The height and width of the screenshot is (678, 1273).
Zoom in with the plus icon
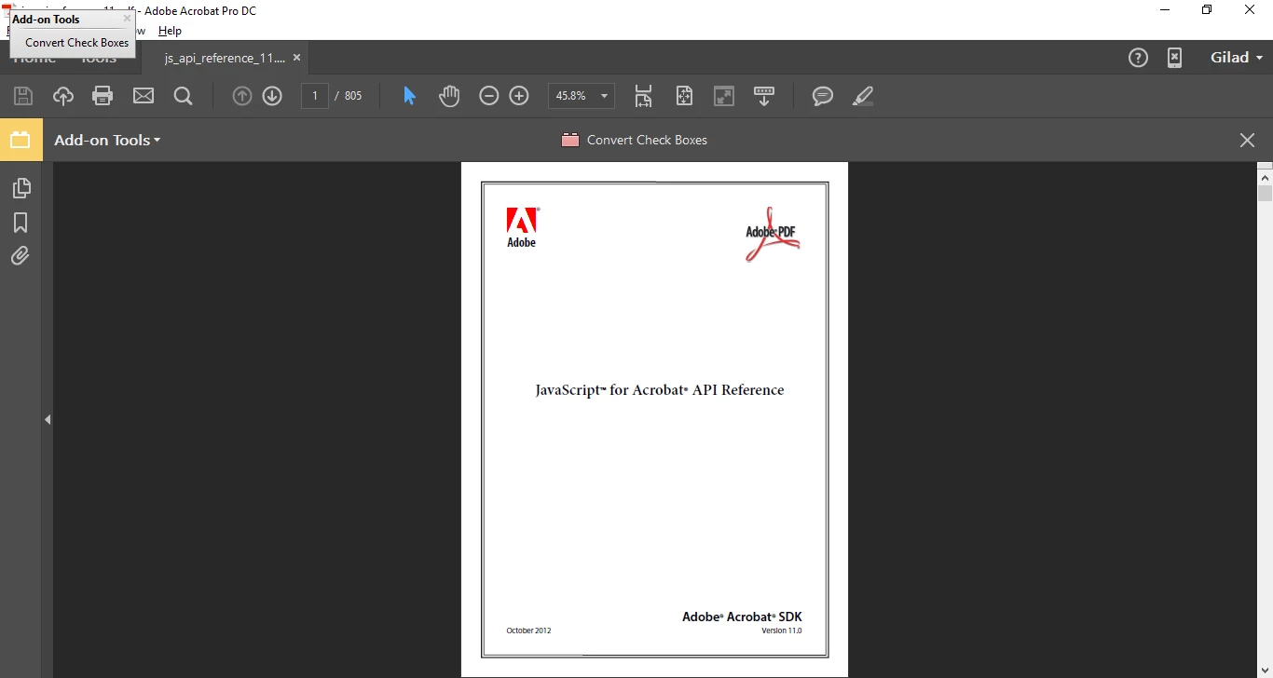point(519,96)
